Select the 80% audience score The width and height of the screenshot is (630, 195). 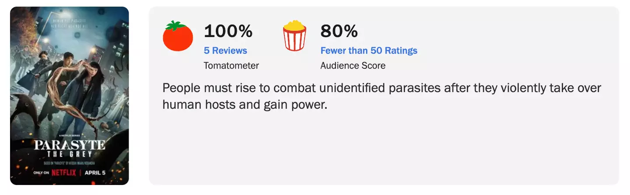tap(339, 31)
